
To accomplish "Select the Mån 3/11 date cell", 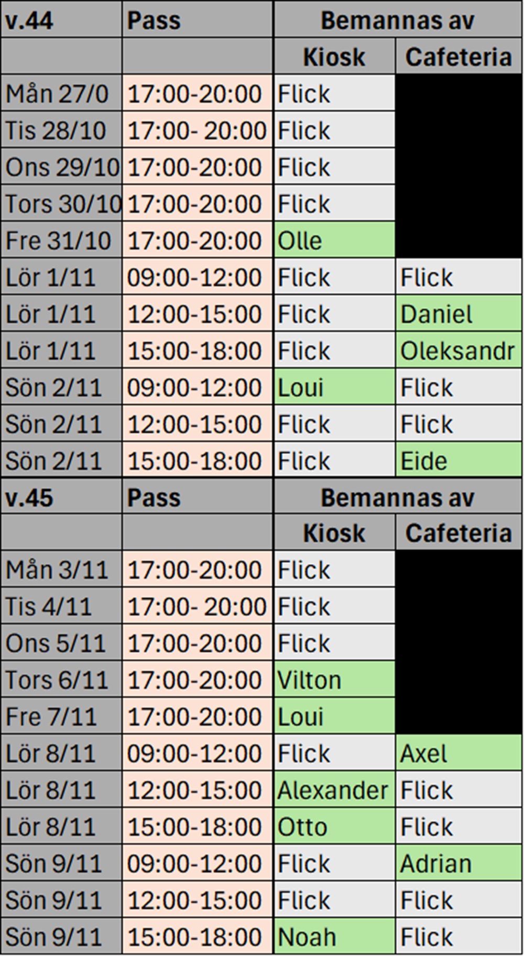I will pos(61,570).
